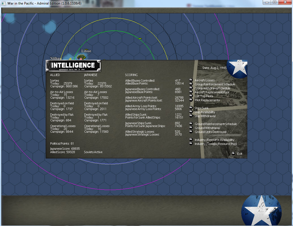Click the large US star emblem in the bottom panel

(261, 210)
